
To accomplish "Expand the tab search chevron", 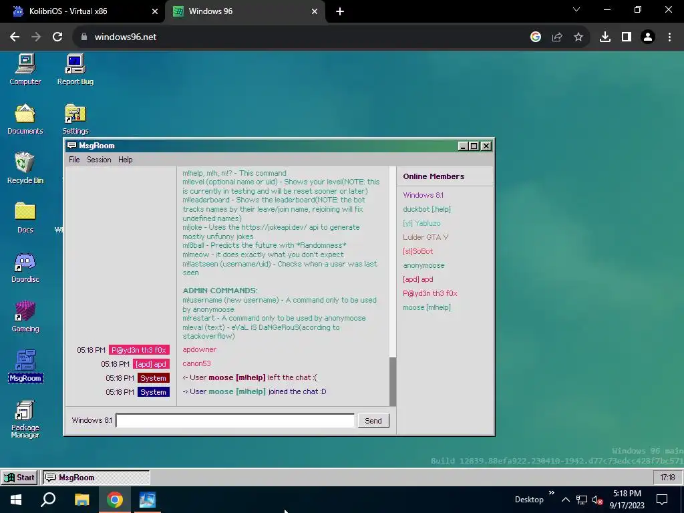I will (x=576, y=9).
